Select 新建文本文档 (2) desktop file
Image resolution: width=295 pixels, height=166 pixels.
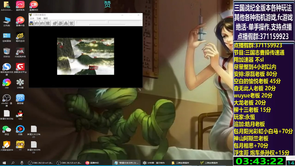click(x=34, y=132)
